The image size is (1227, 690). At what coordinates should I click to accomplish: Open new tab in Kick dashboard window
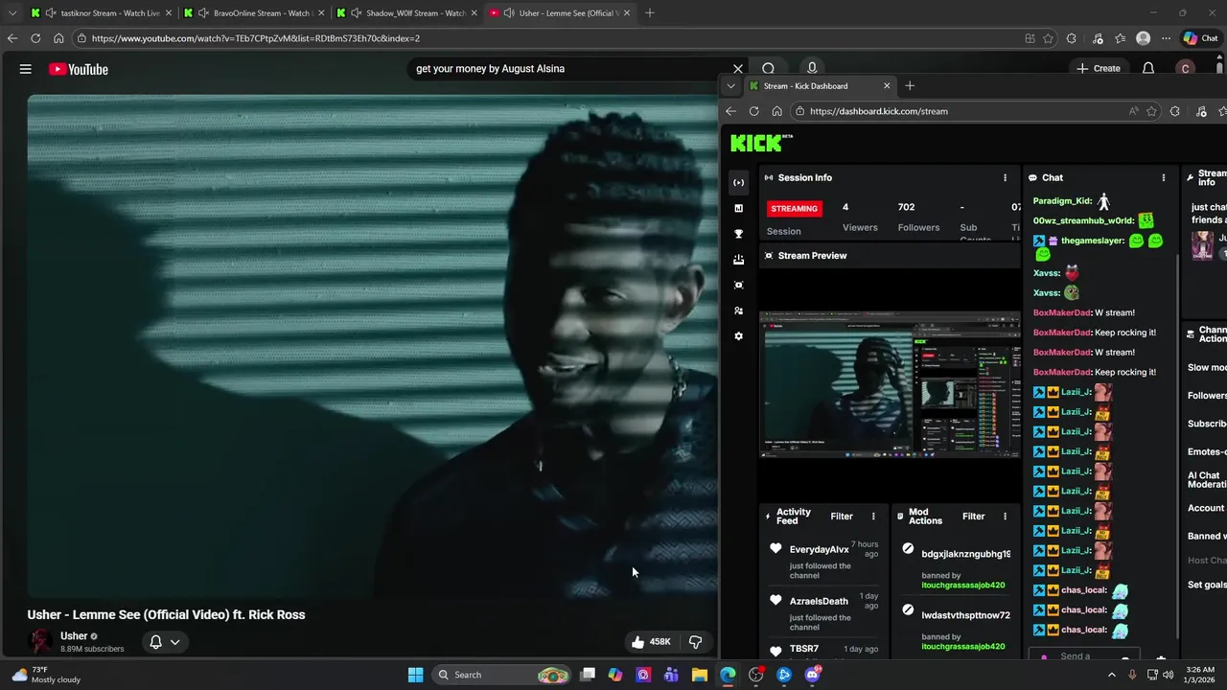coord(910,86)
